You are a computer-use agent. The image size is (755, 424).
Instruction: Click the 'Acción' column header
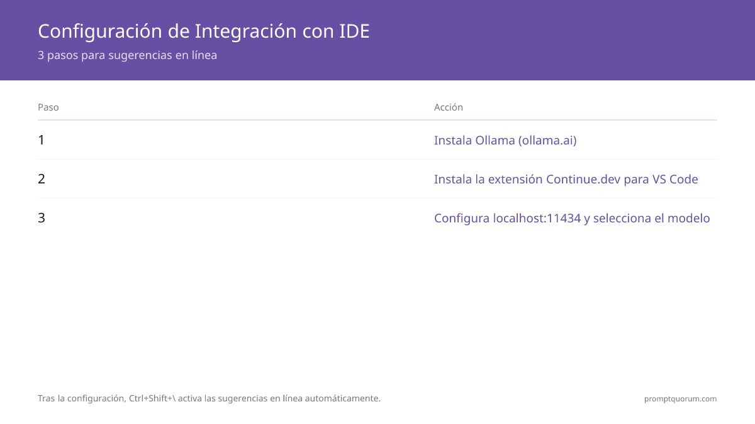click(449, 107)
